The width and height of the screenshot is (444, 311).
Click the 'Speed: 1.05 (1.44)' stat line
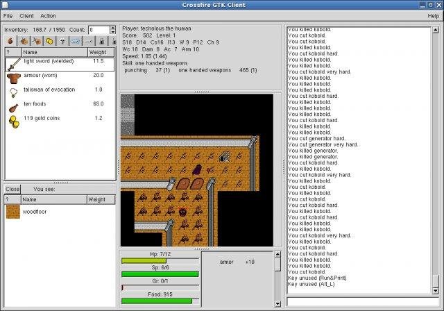click(144, 56)
